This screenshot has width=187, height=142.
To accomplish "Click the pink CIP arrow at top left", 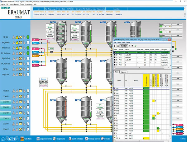I will pos(36,39).
